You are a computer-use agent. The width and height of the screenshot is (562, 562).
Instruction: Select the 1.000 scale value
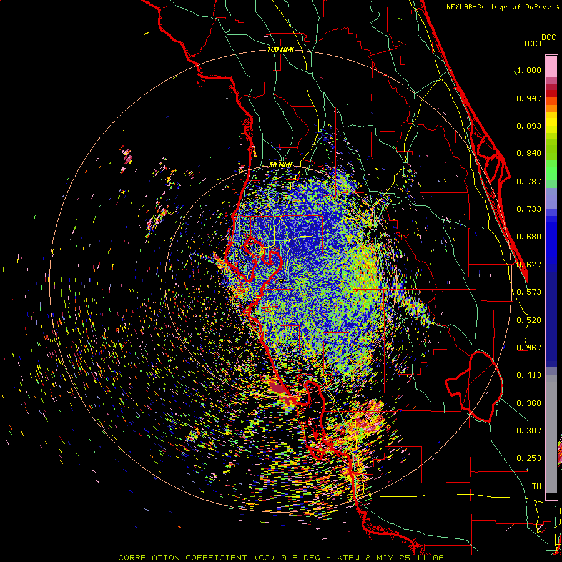529,70
